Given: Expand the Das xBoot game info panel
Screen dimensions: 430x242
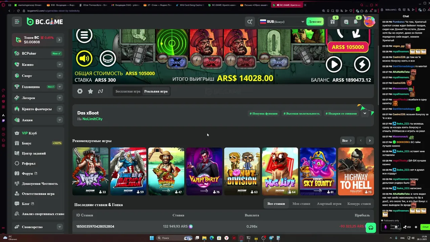Looking at the screenshot, I should (364, 113).
